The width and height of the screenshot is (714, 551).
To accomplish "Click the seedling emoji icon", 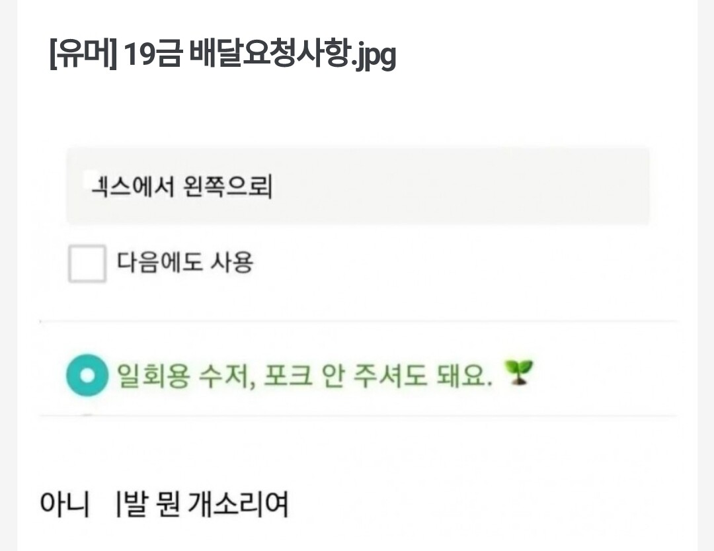I will pos(518,374).
